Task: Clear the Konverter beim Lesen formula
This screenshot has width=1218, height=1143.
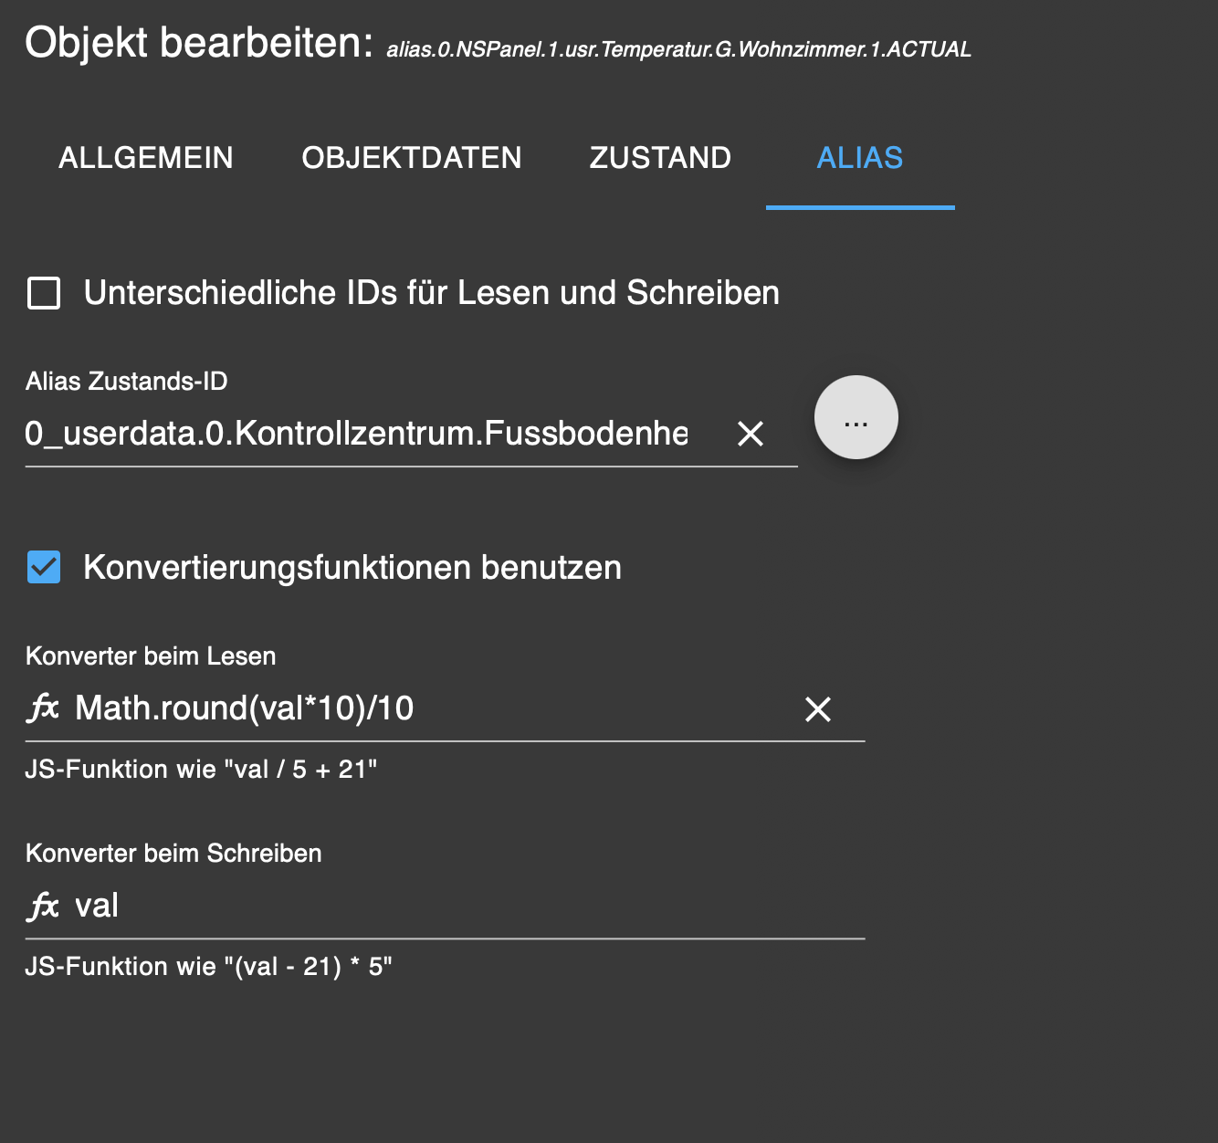Action: click(x=818, y=709)
